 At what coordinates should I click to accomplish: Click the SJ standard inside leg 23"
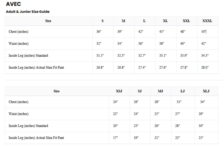coord(136,126)
